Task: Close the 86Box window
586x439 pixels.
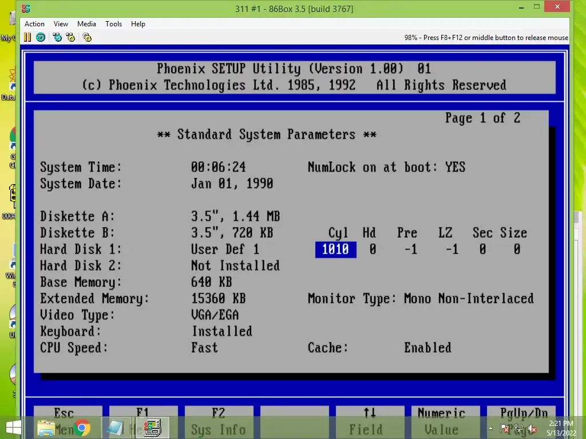Action: click(x=557, y=6)
